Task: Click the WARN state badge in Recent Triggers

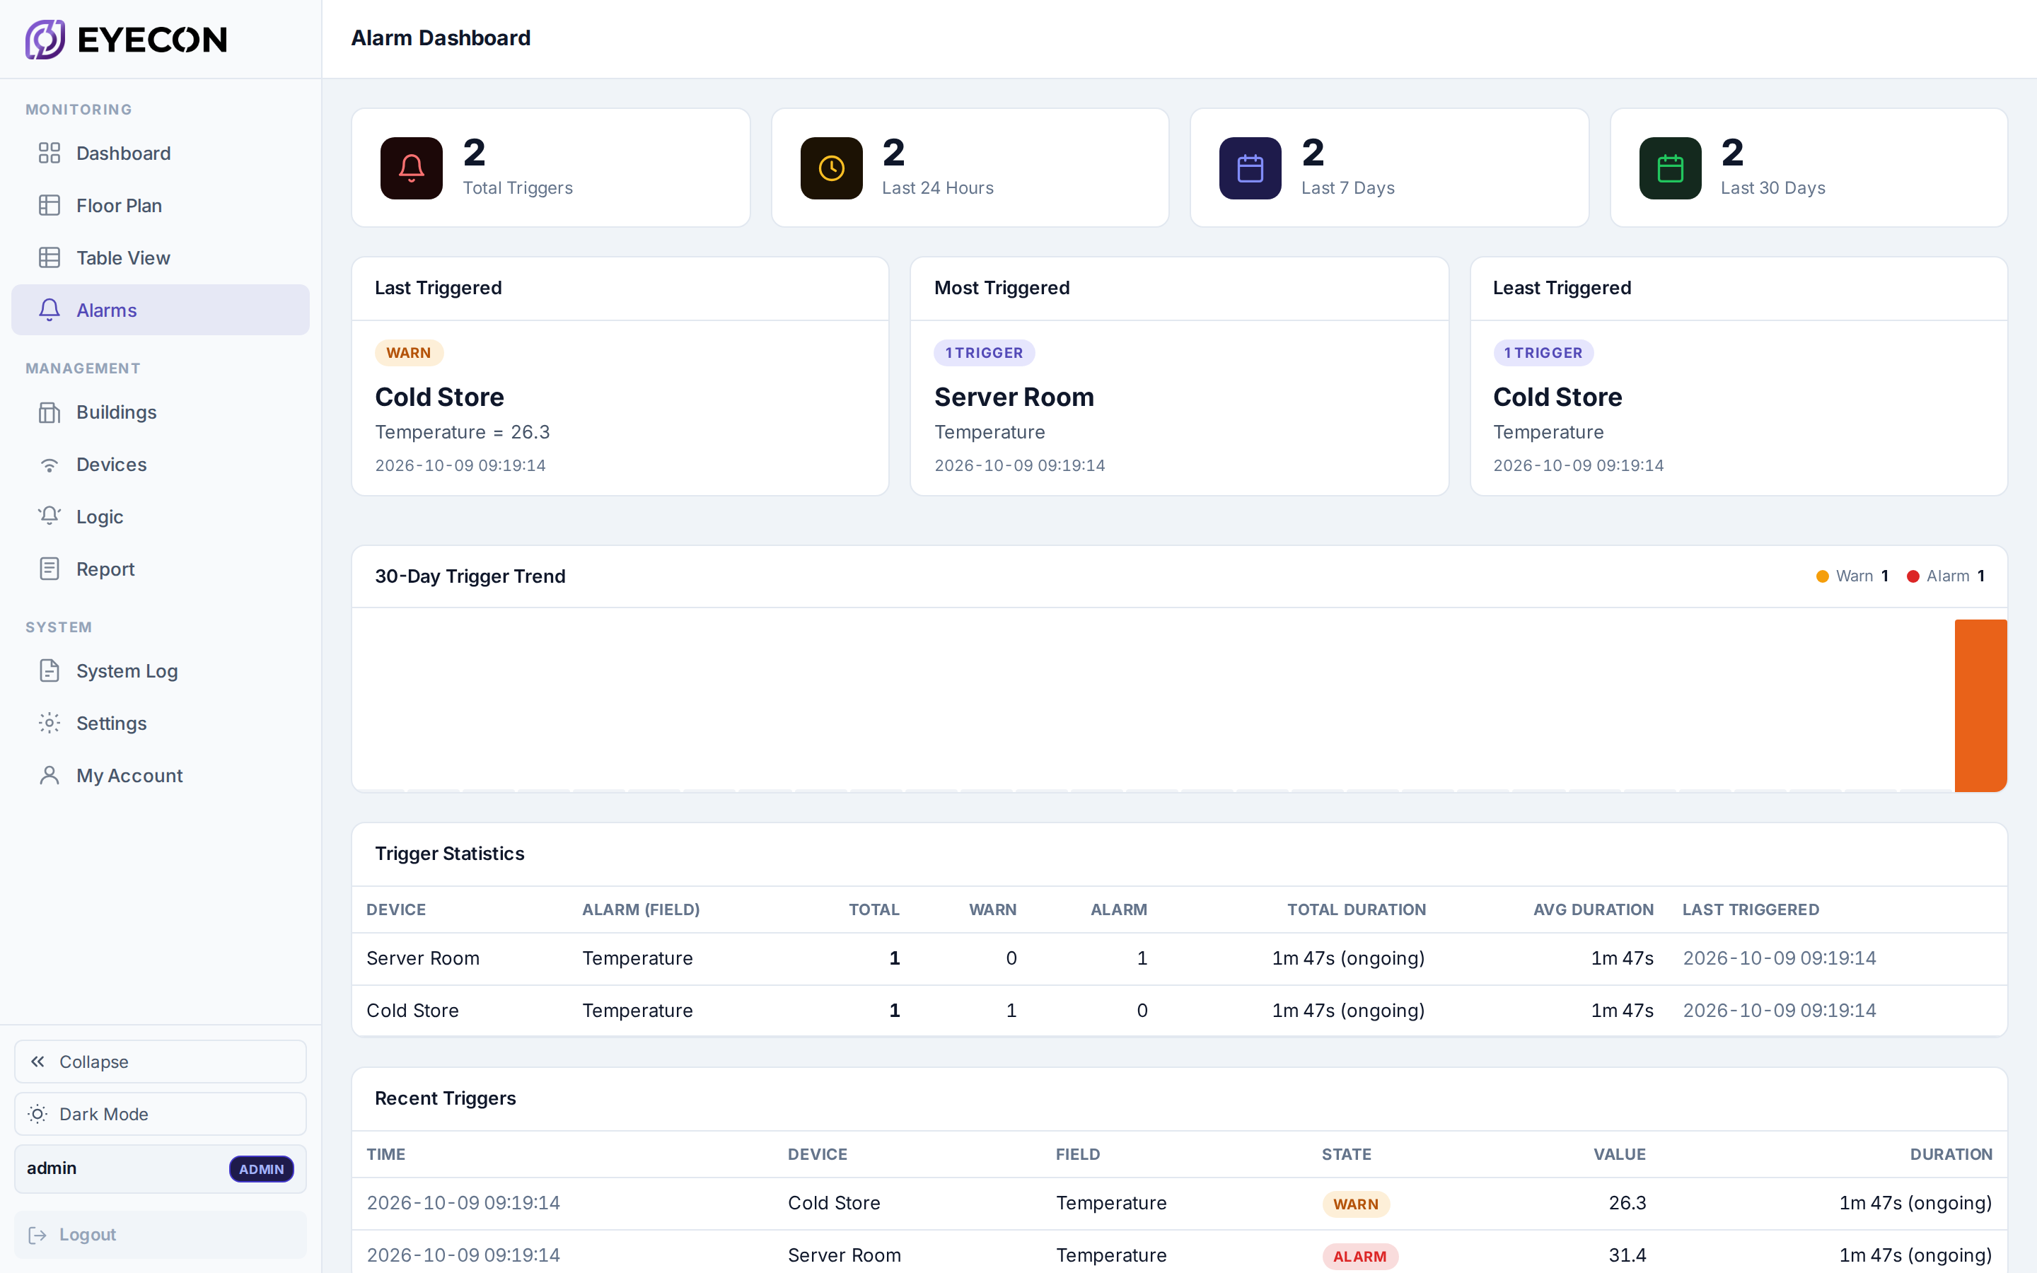Action: pos(1355,1204)
